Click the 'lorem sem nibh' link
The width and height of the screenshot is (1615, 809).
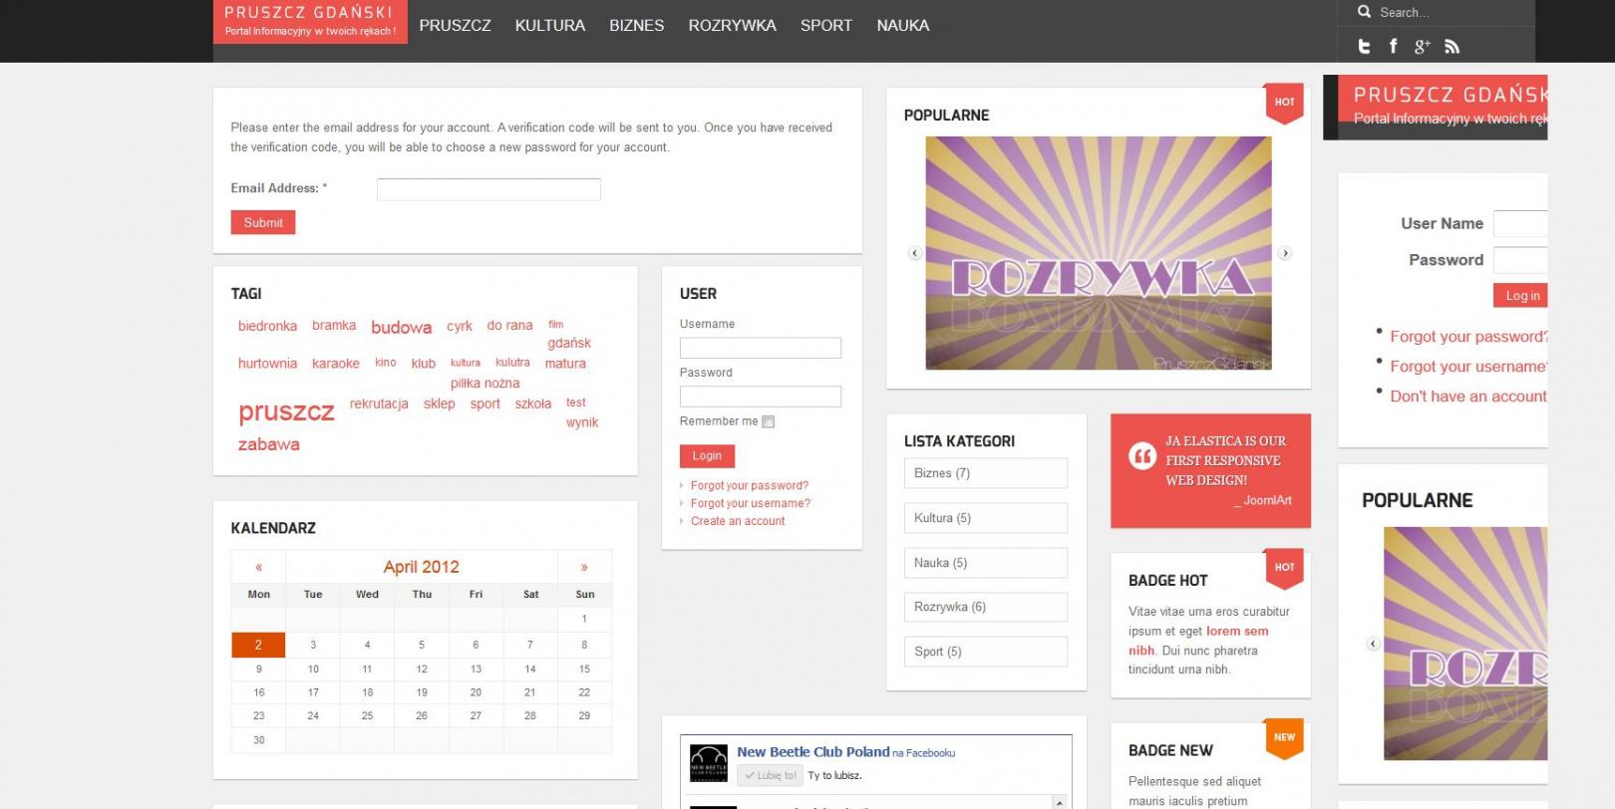pyautogui.click(x=1198, y=641)
